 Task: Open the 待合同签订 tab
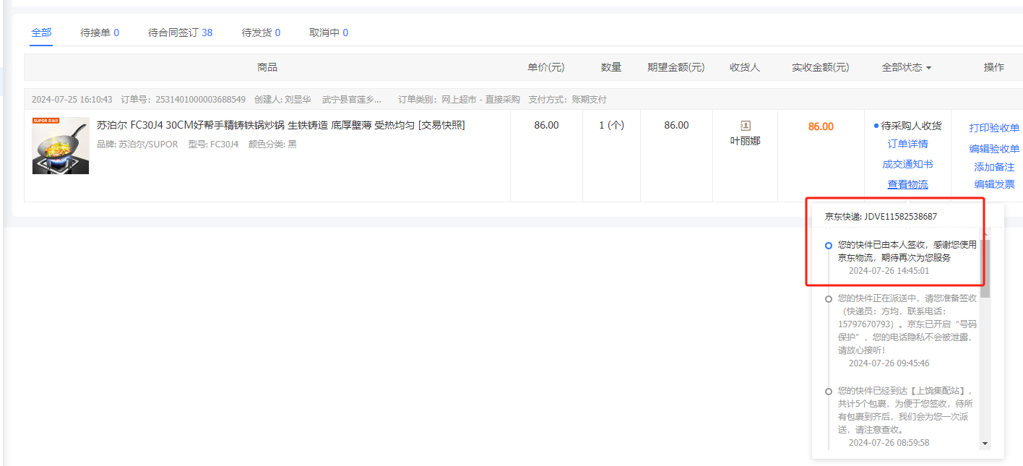coord(181,33)
